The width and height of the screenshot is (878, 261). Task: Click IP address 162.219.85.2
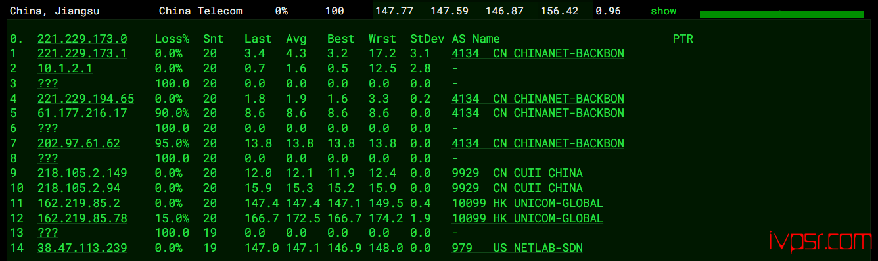pyautogui.click(x=79, y=203)
